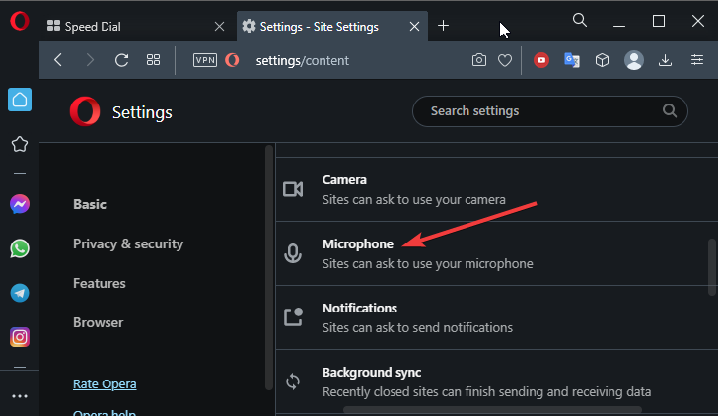
Task: Launch Telegram sidebar panel
Action: (20, 293)
